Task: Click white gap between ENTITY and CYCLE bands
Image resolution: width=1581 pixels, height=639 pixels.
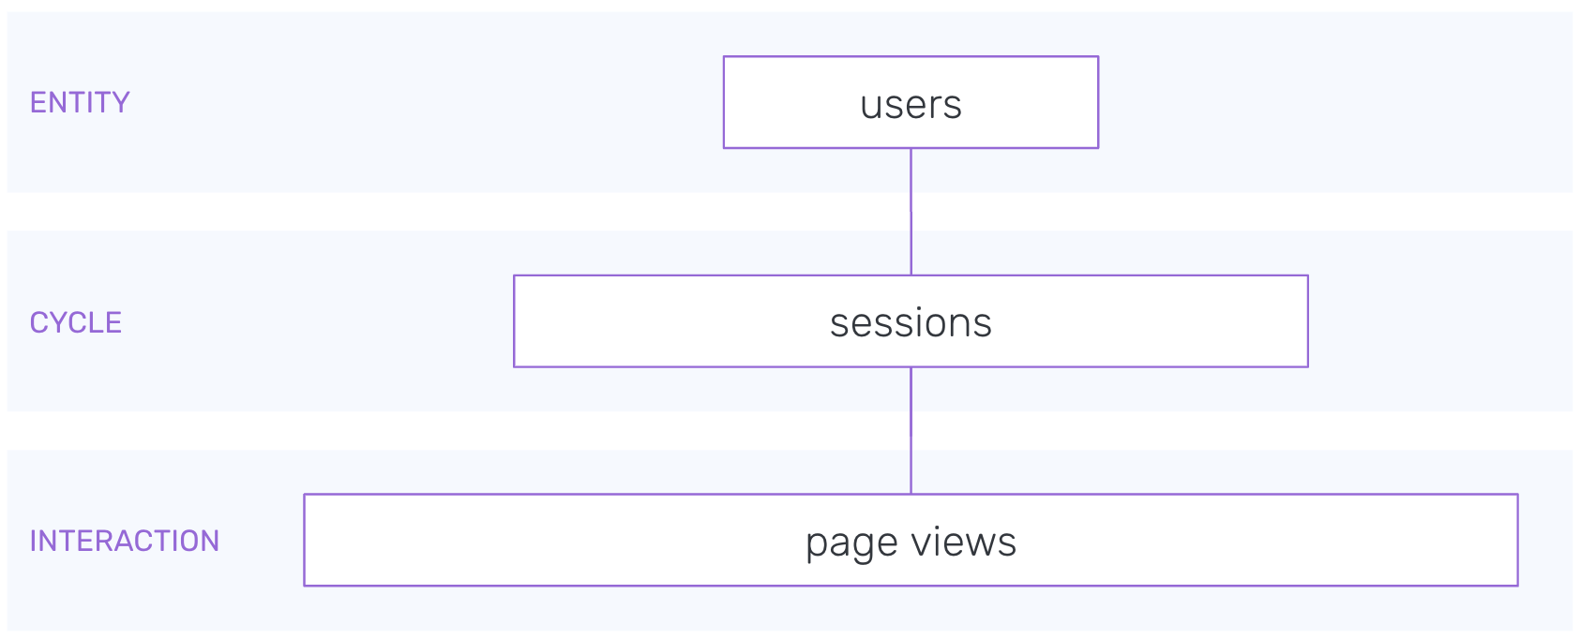Action: [x=469, y=212]
